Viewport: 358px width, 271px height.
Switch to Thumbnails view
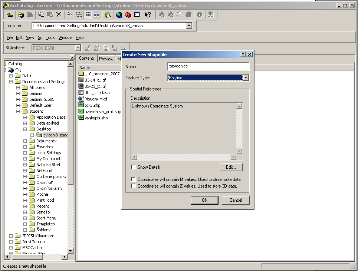pos(96,15)
